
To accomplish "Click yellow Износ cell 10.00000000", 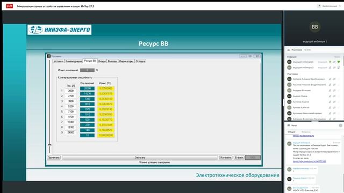I will [106, 136].
